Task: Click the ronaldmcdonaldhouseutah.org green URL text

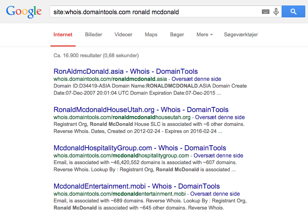Action: (122, 117)
